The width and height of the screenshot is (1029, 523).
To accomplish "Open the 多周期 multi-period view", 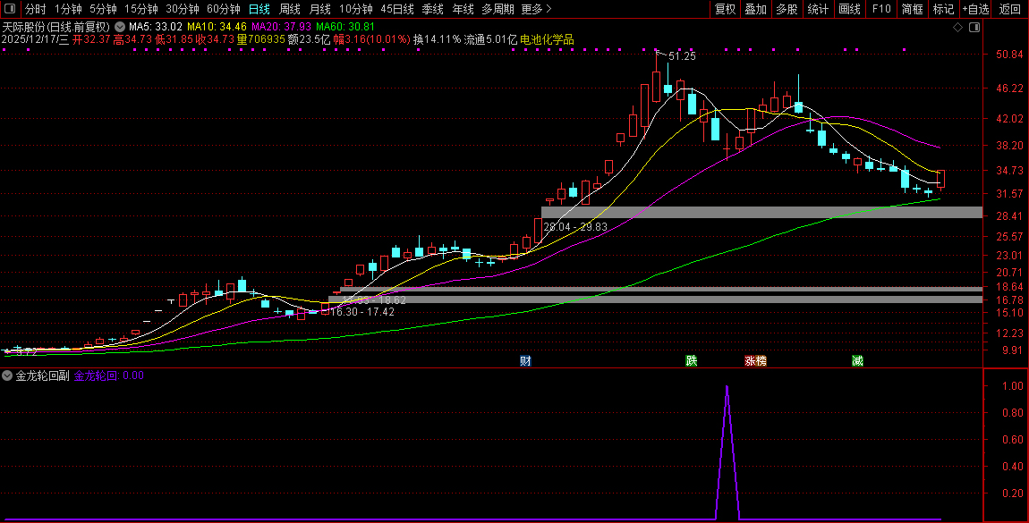I will 498,9.
